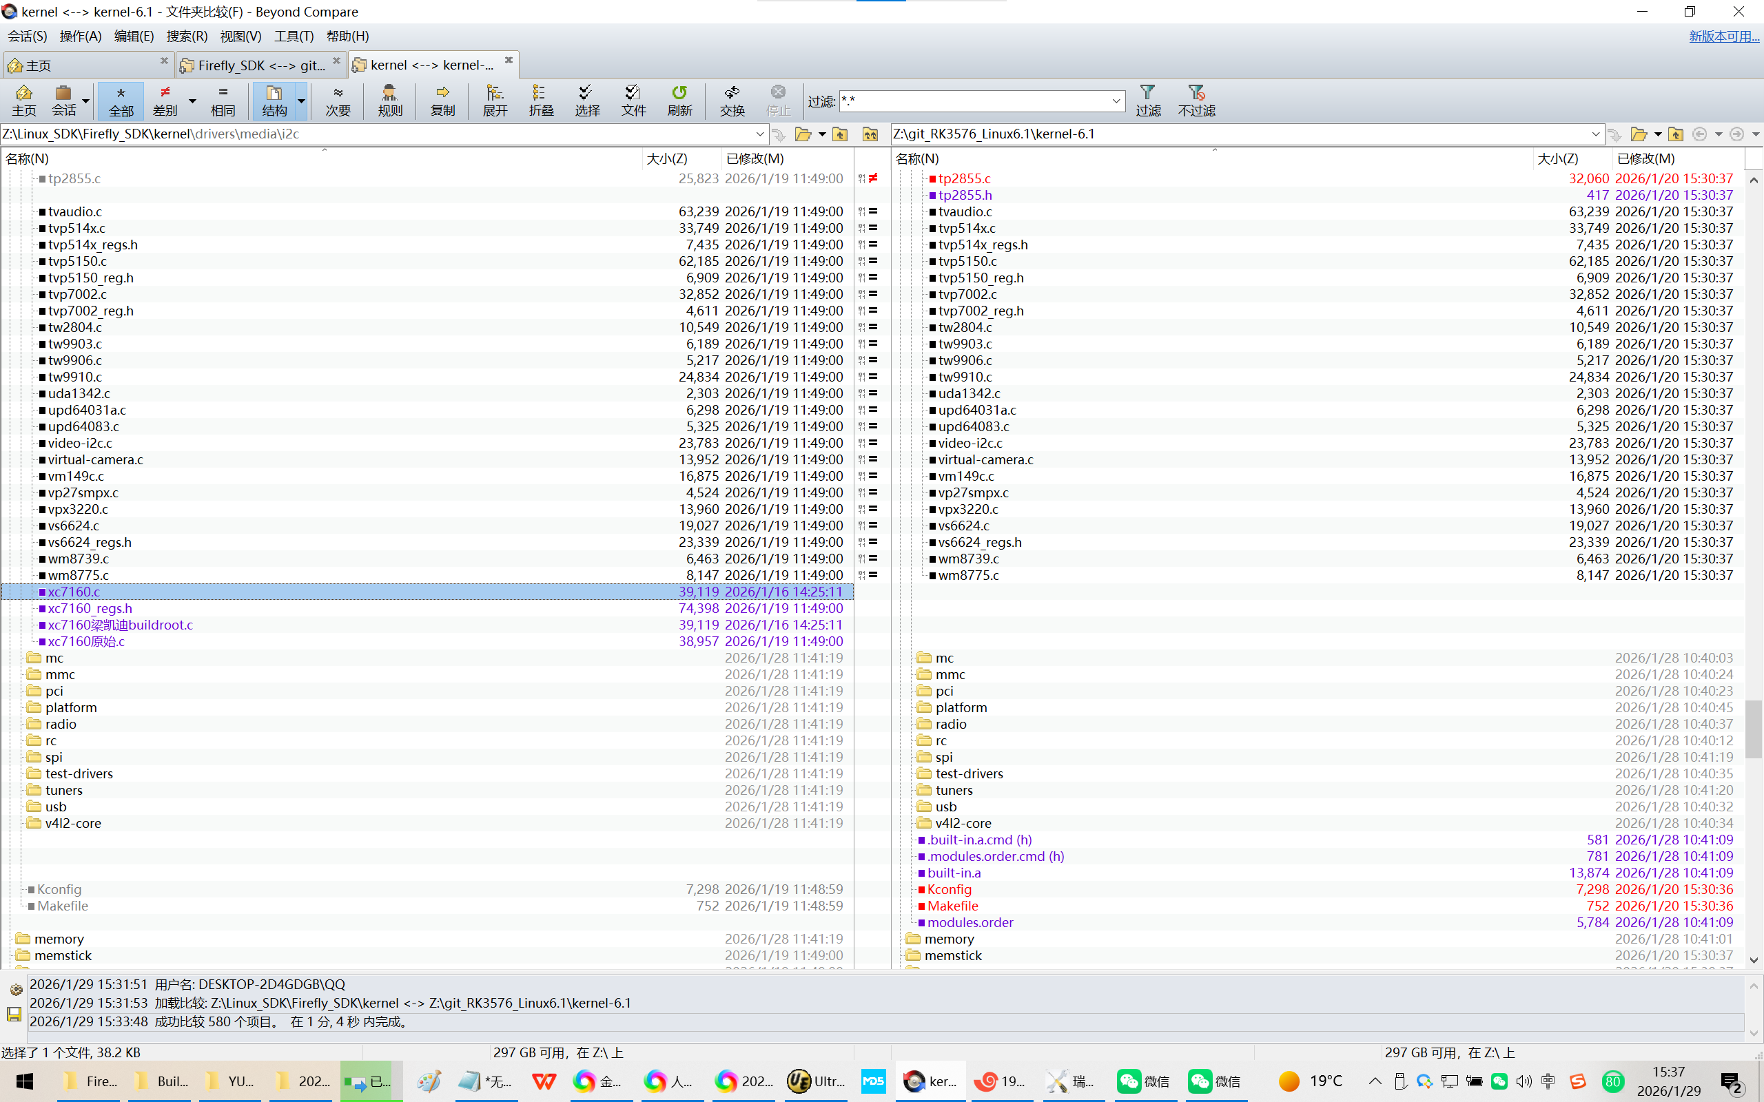Open the file filter combo box dropdown
This screenshot has width=1764, height=1102.
tap(1116, 101)
